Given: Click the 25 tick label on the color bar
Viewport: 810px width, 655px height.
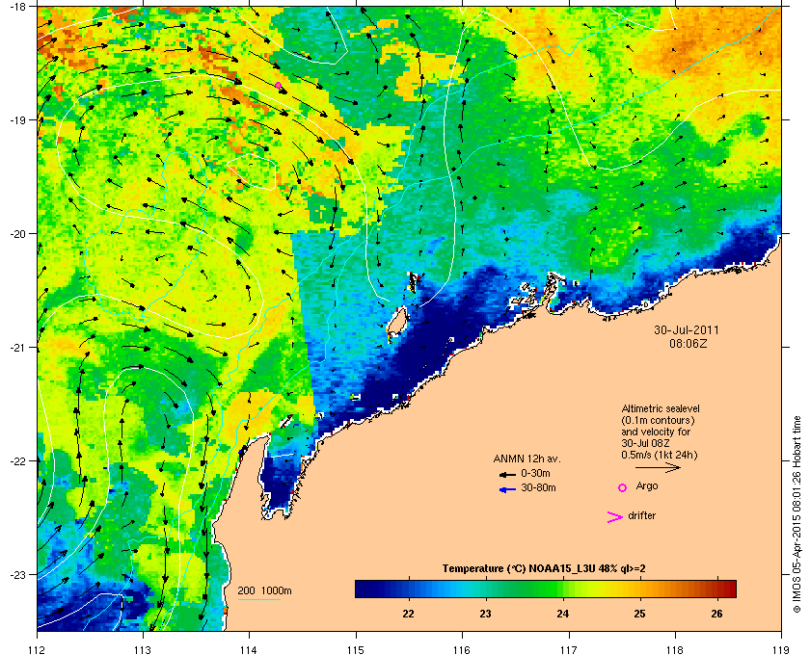Looking at the screenshot, I should point(639,614).
